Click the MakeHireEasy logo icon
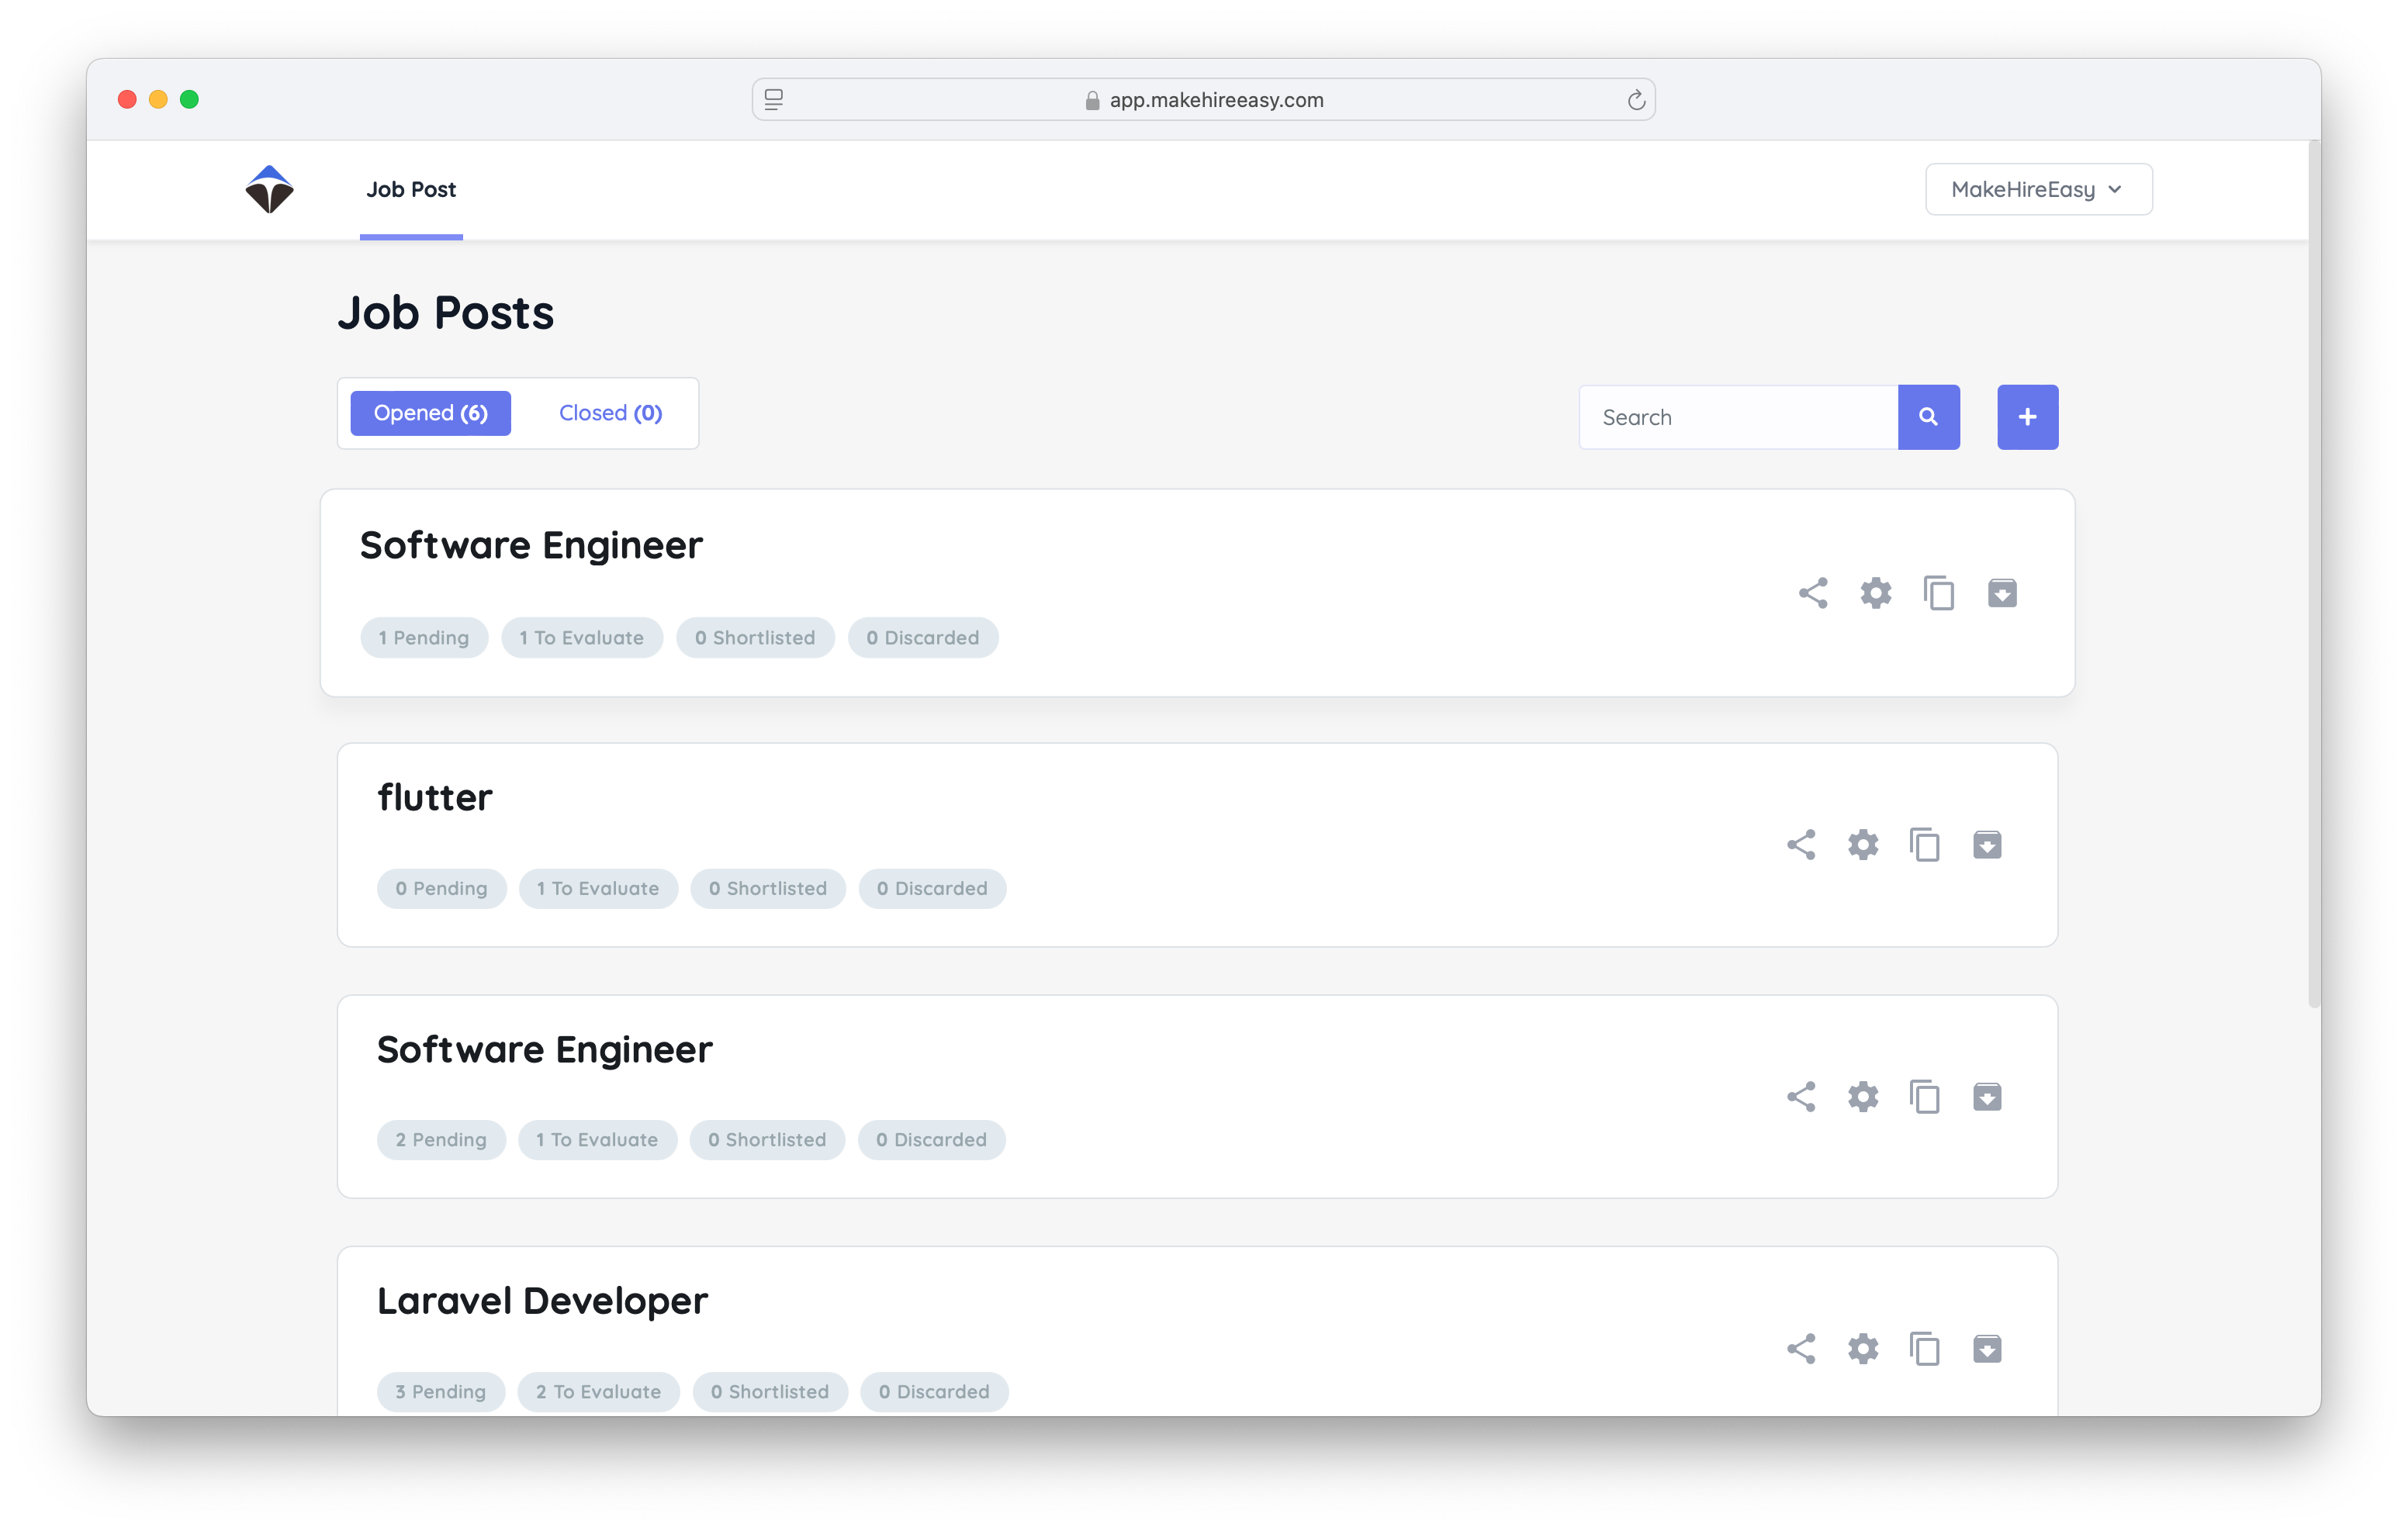The image size is (2408, 1531). (x=269, y=189)
